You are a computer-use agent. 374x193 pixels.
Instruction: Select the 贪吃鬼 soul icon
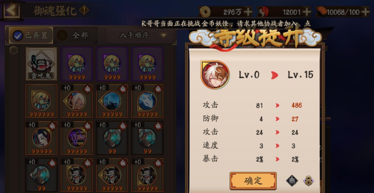41,64
